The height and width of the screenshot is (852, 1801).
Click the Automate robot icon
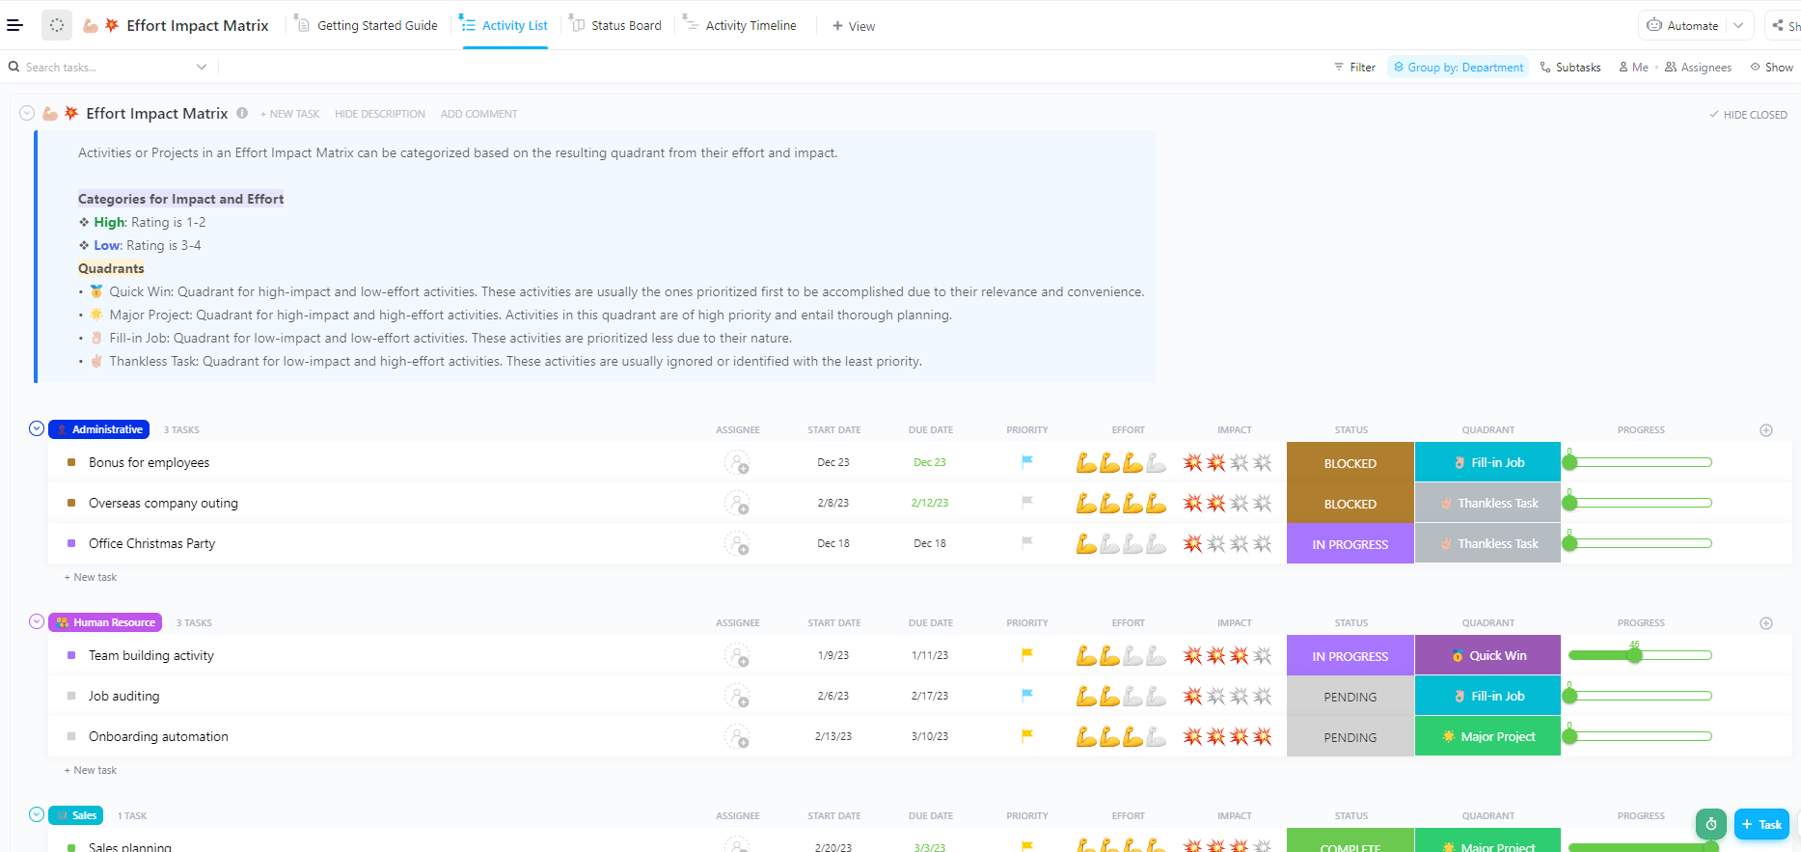click(1654, 25)
